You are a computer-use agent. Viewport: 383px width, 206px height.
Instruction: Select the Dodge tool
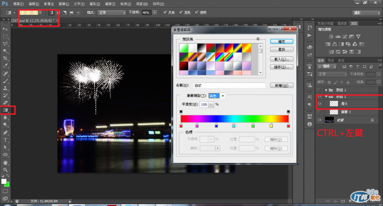point(5,125)
